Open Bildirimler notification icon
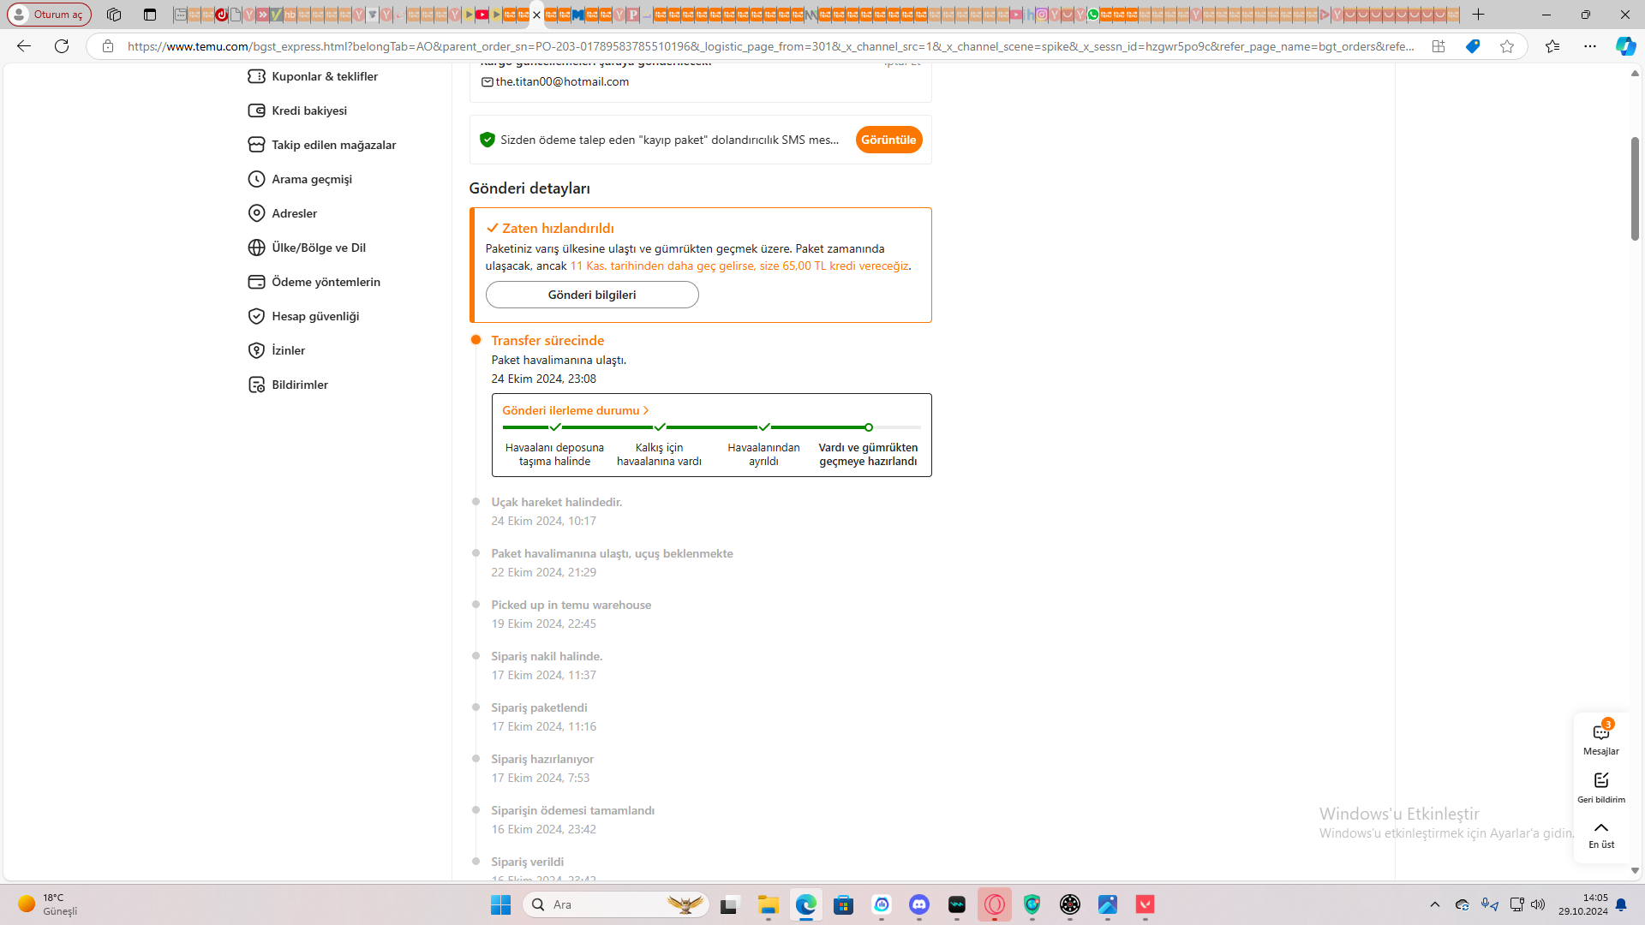1645x925 pixels. click(256, 385)
